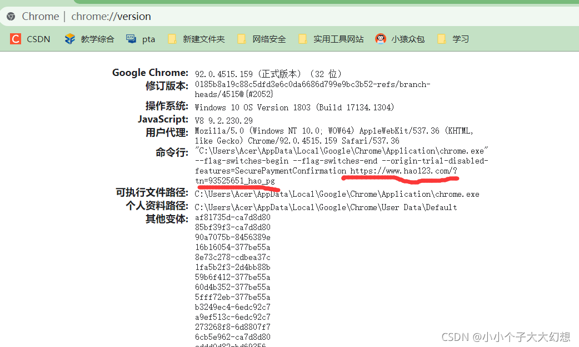Viewport: 579px width, 347px height.
Task: Click the pta bookmark icon
Action: point(131,39)
